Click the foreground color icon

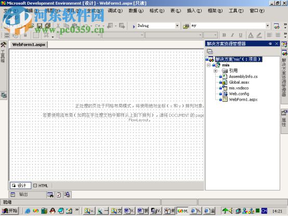coord(251,35)
